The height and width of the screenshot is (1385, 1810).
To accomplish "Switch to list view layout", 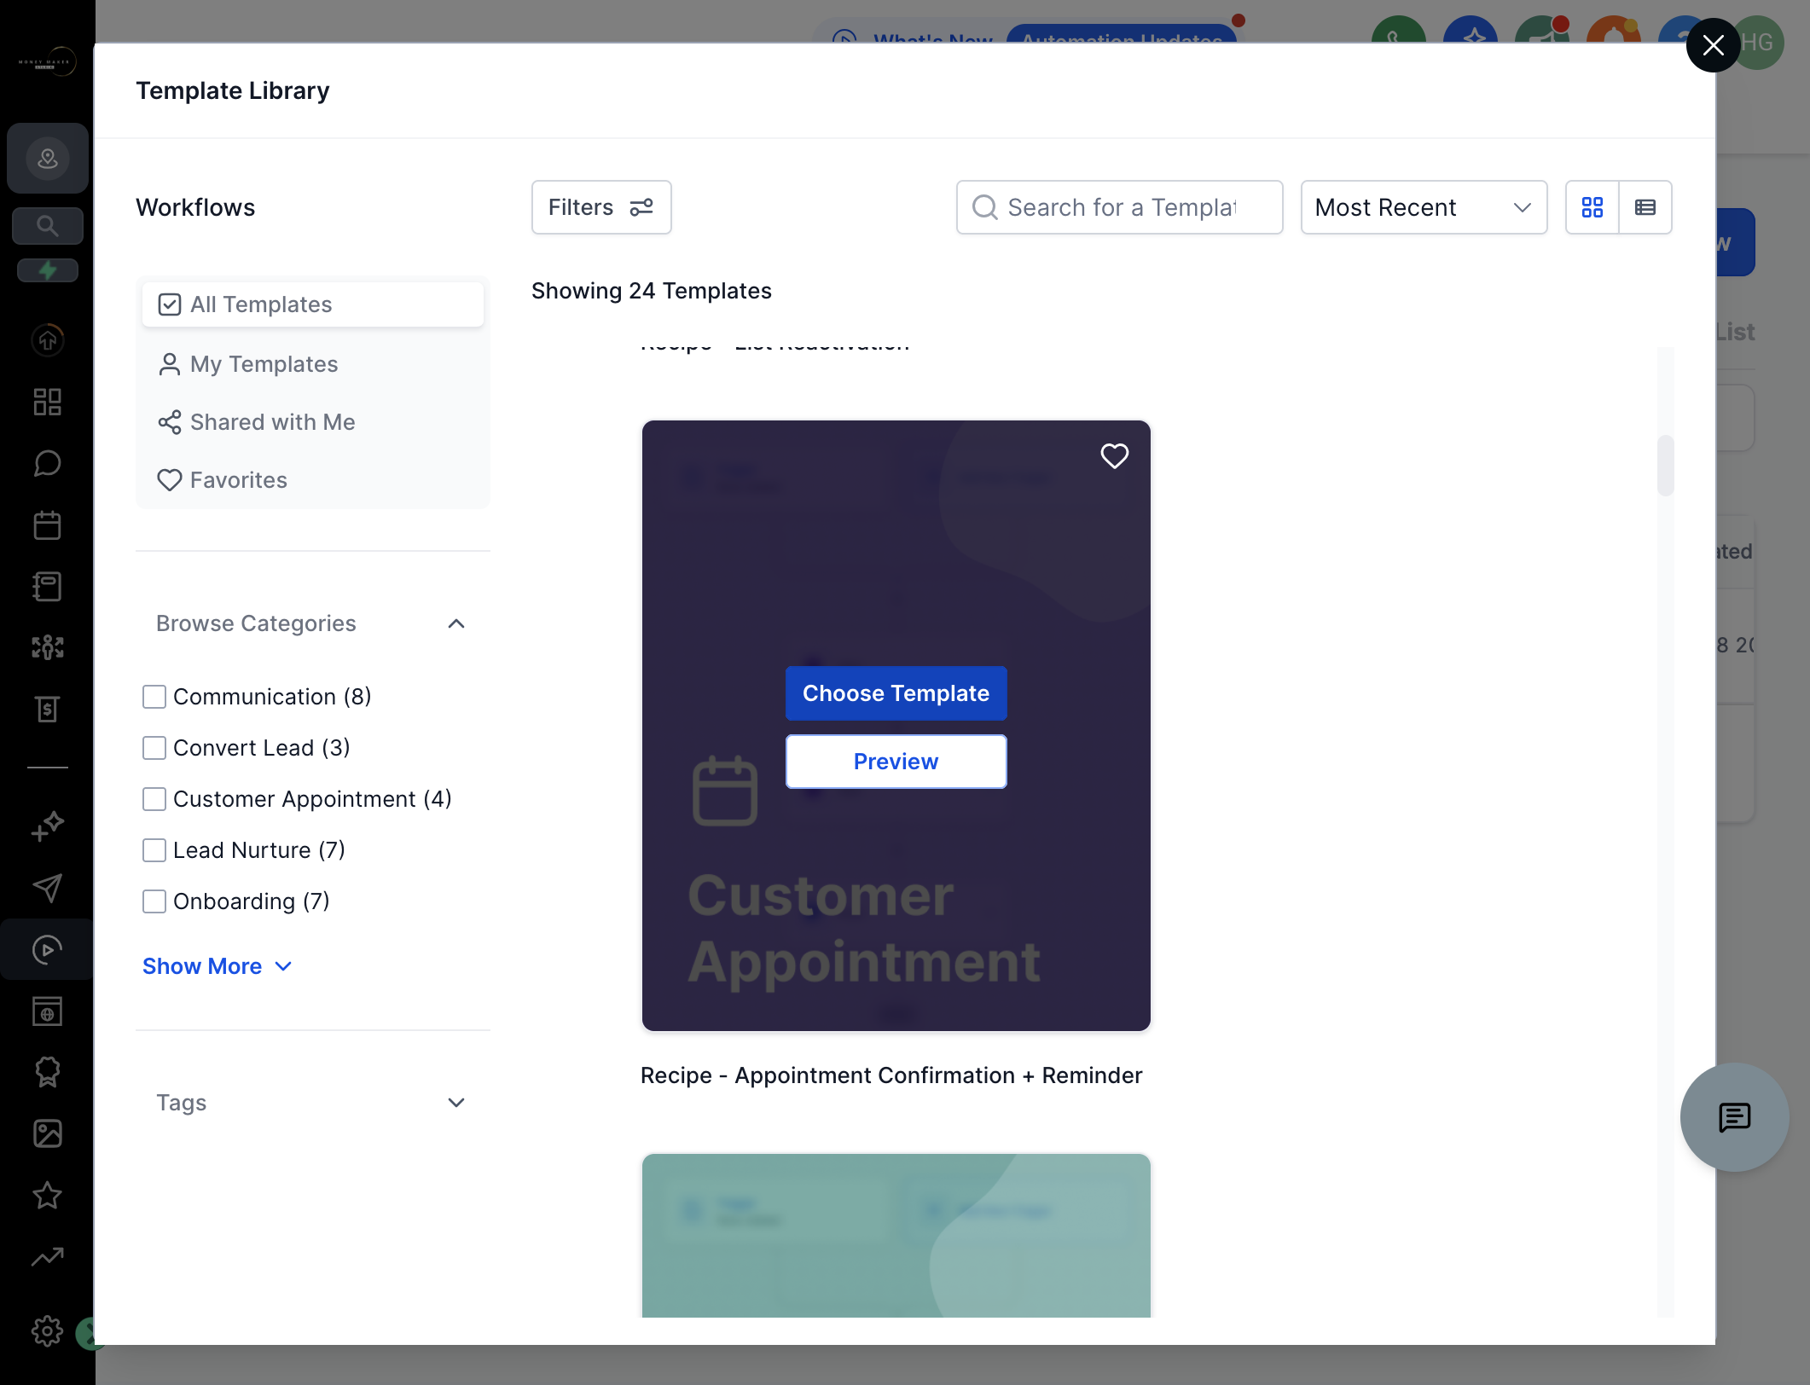I will pyautogui.click(x=1645, y=207).
